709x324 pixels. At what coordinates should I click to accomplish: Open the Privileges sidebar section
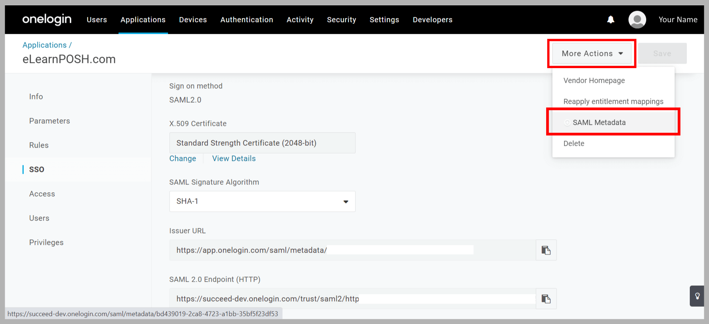point(46,243)
